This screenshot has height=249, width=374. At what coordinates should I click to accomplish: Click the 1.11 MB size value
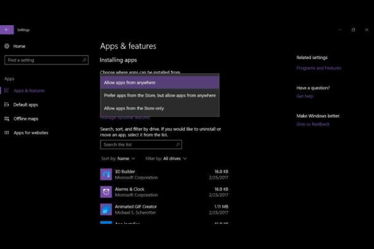tap(221, 207)
